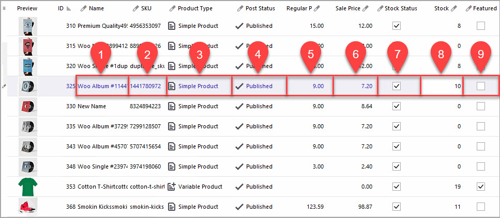Click the Variable Product icon for Cotton T-Shirt
Screen dimensions: 500x218
[x=172, y=187]
